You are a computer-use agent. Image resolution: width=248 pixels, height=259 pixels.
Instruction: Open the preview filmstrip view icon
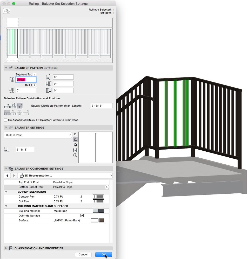(x=75, y=150)
